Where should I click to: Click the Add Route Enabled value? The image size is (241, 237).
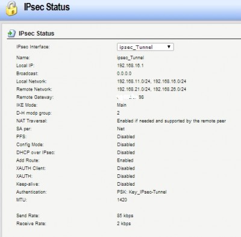[125, 160]
